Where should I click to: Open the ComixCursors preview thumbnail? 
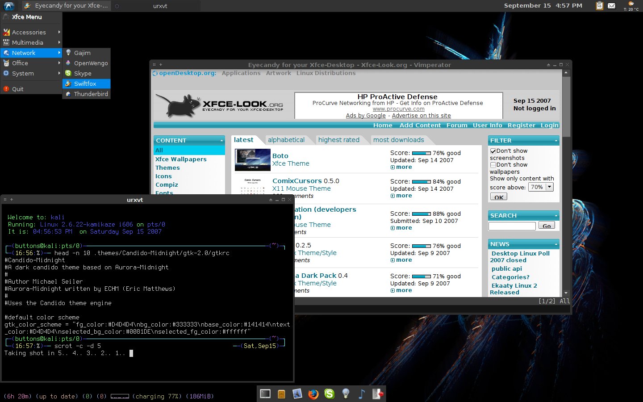point(253,185)
